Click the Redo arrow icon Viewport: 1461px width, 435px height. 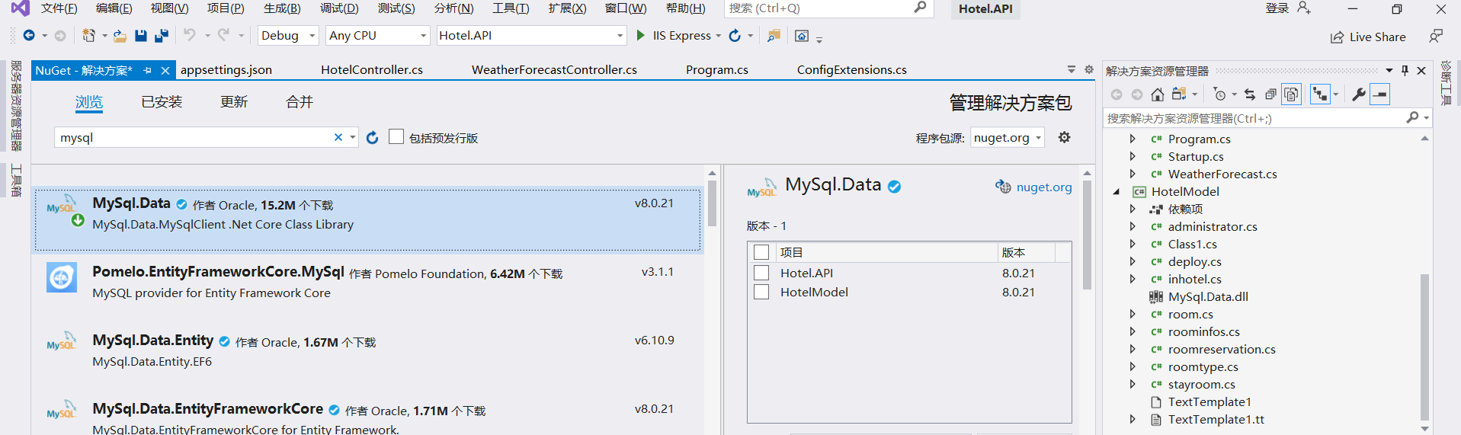pos(223,35)
